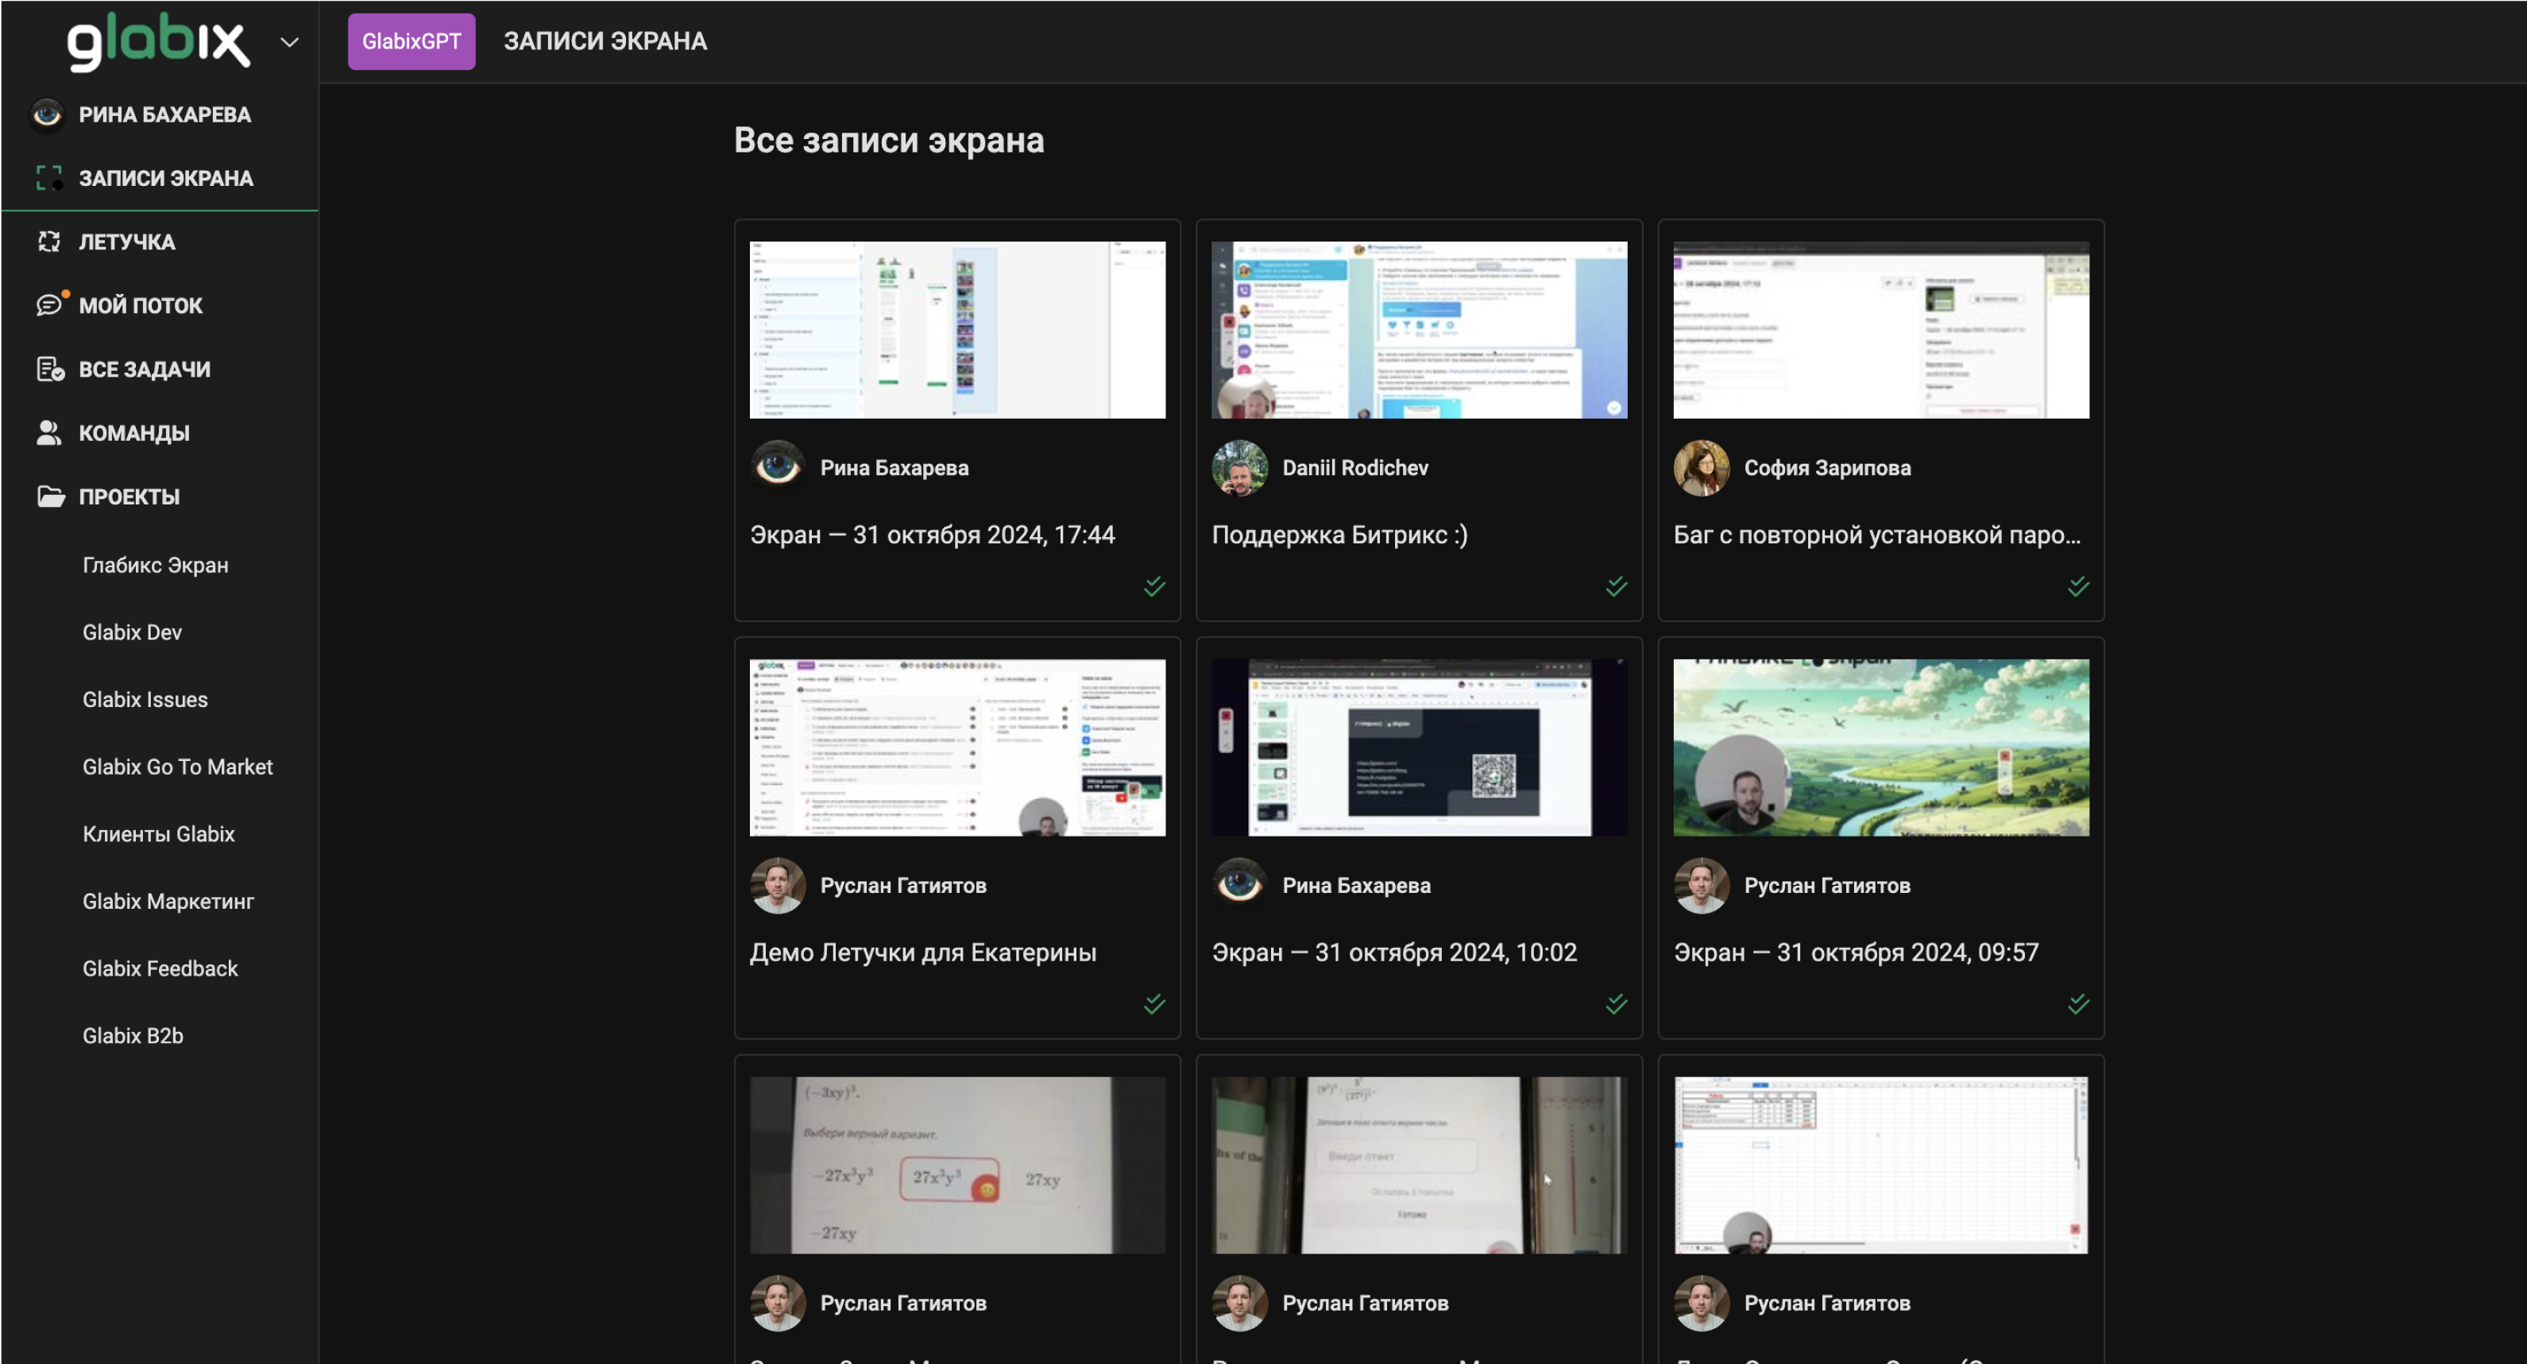Click the Команды people icon
The width and height of the screenshot is (2527, 1364).
pos(49,433)
